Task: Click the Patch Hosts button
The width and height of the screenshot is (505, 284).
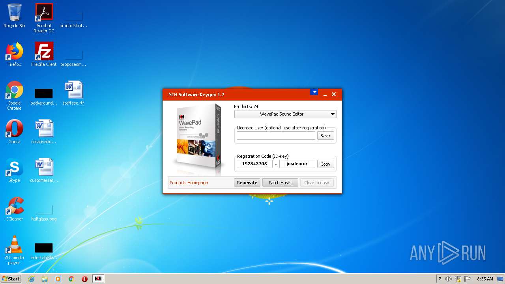Action: pyautogui.click(x=280, y=183)
